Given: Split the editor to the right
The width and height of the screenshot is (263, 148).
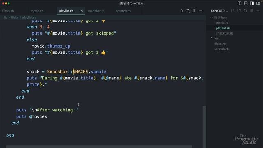Looking at the screenshot, I should 194,11.
